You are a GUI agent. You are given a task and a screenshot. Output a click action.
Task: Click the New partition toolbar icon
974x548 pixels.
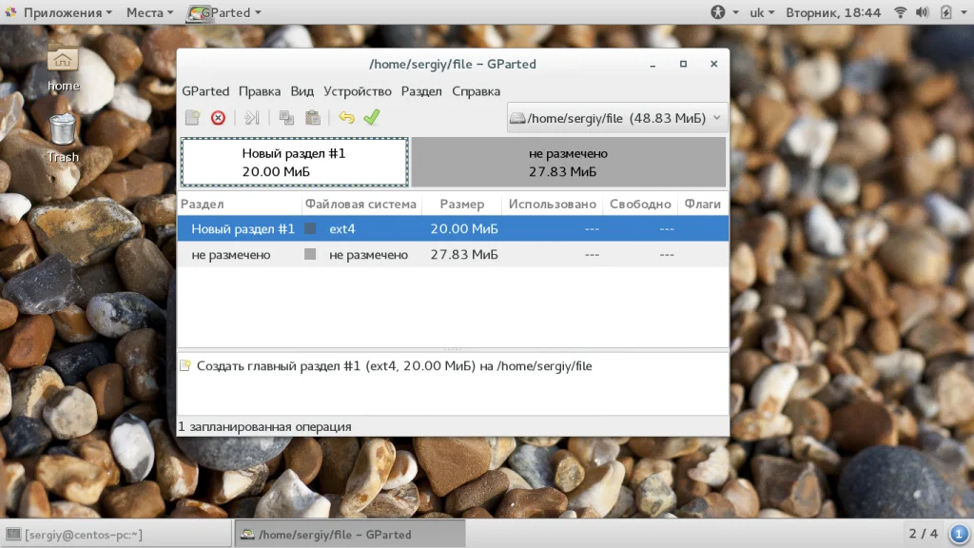tap(192, 117)
